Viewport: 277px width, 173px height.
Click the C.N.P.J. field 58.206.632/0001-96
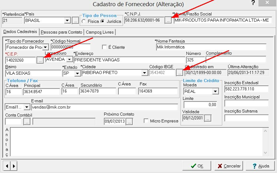coord(144,20)
